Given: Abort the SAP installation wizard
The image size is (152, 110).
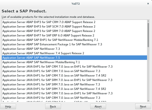Looking at the screenshot, I should tap(98, 107).
